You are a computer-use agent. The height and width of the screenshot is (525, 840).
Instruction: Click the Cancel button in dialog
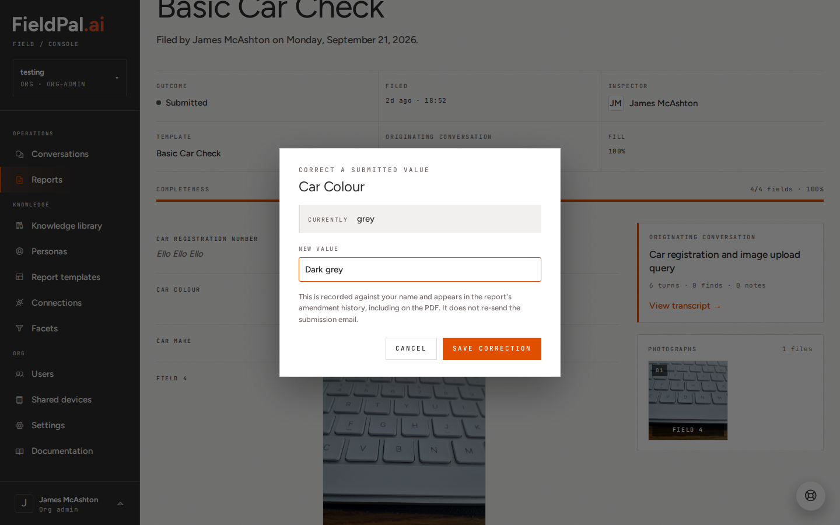pos(411,349)
